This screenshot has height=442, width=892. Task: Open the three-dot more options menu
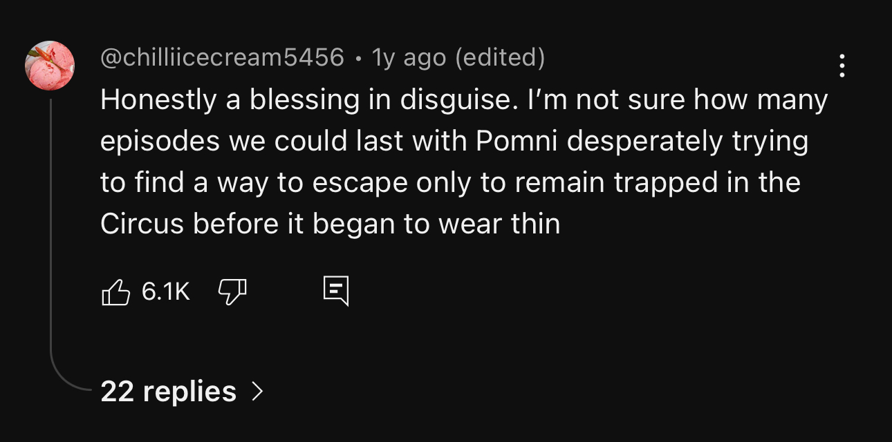pyautogui.click(x=842, y=66)
